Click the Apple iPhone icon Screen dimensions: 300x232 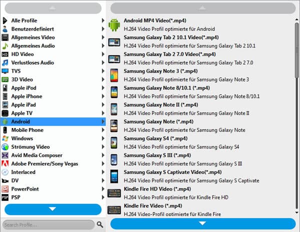(x=5, y=96)
